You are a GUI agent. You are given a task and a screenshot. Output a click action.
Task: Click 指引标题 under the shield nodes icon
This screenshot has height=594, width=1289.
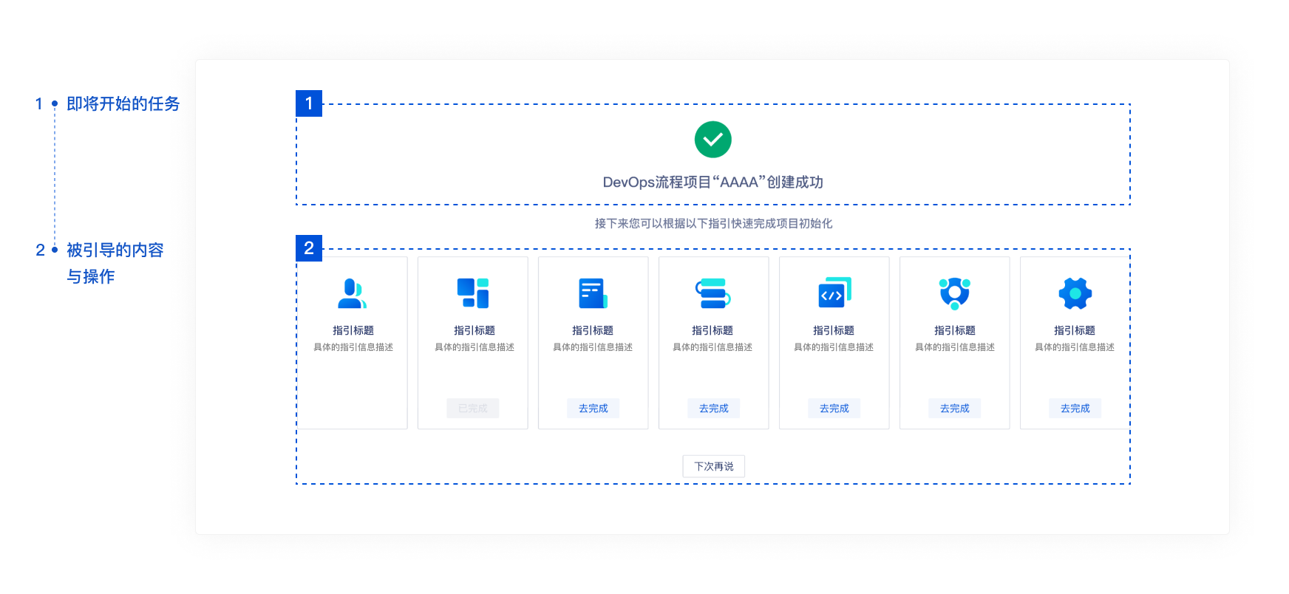coord(955,330)
